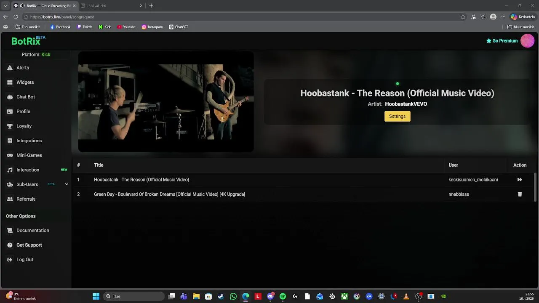
Task: Open the pink user avatar menu
Action: (527, 41)
